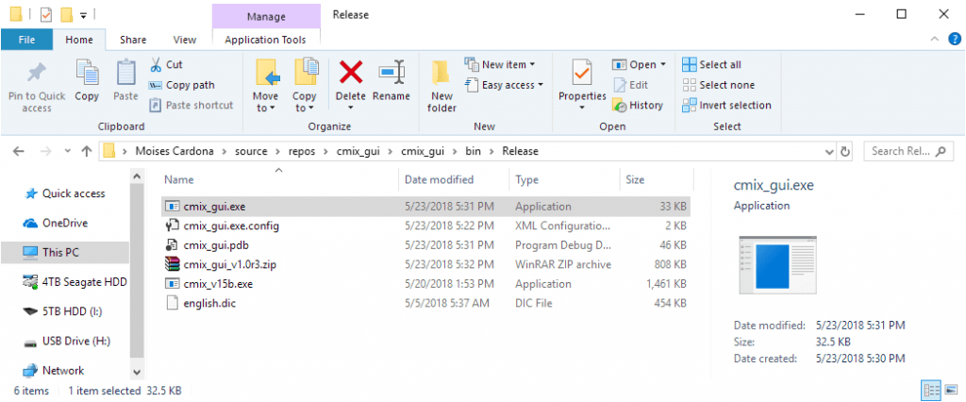
Task: Go back with the left arrow
Action: point(19,151)
